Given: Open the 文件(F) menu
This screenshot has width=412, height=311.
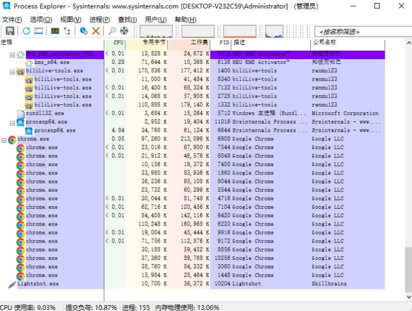Looking at the screenshot, I should click(x=12, y=20).
